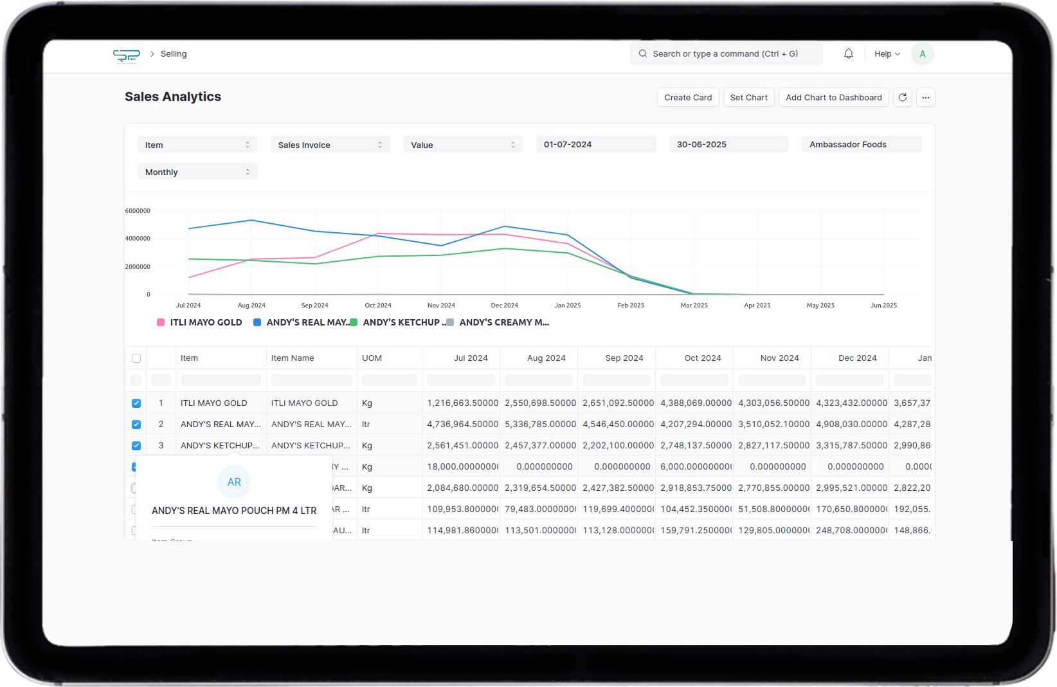Viewport: 1057px width, 687px height.
Task: Edit the Ambassador Foods company field
Action: click(862, 145)
